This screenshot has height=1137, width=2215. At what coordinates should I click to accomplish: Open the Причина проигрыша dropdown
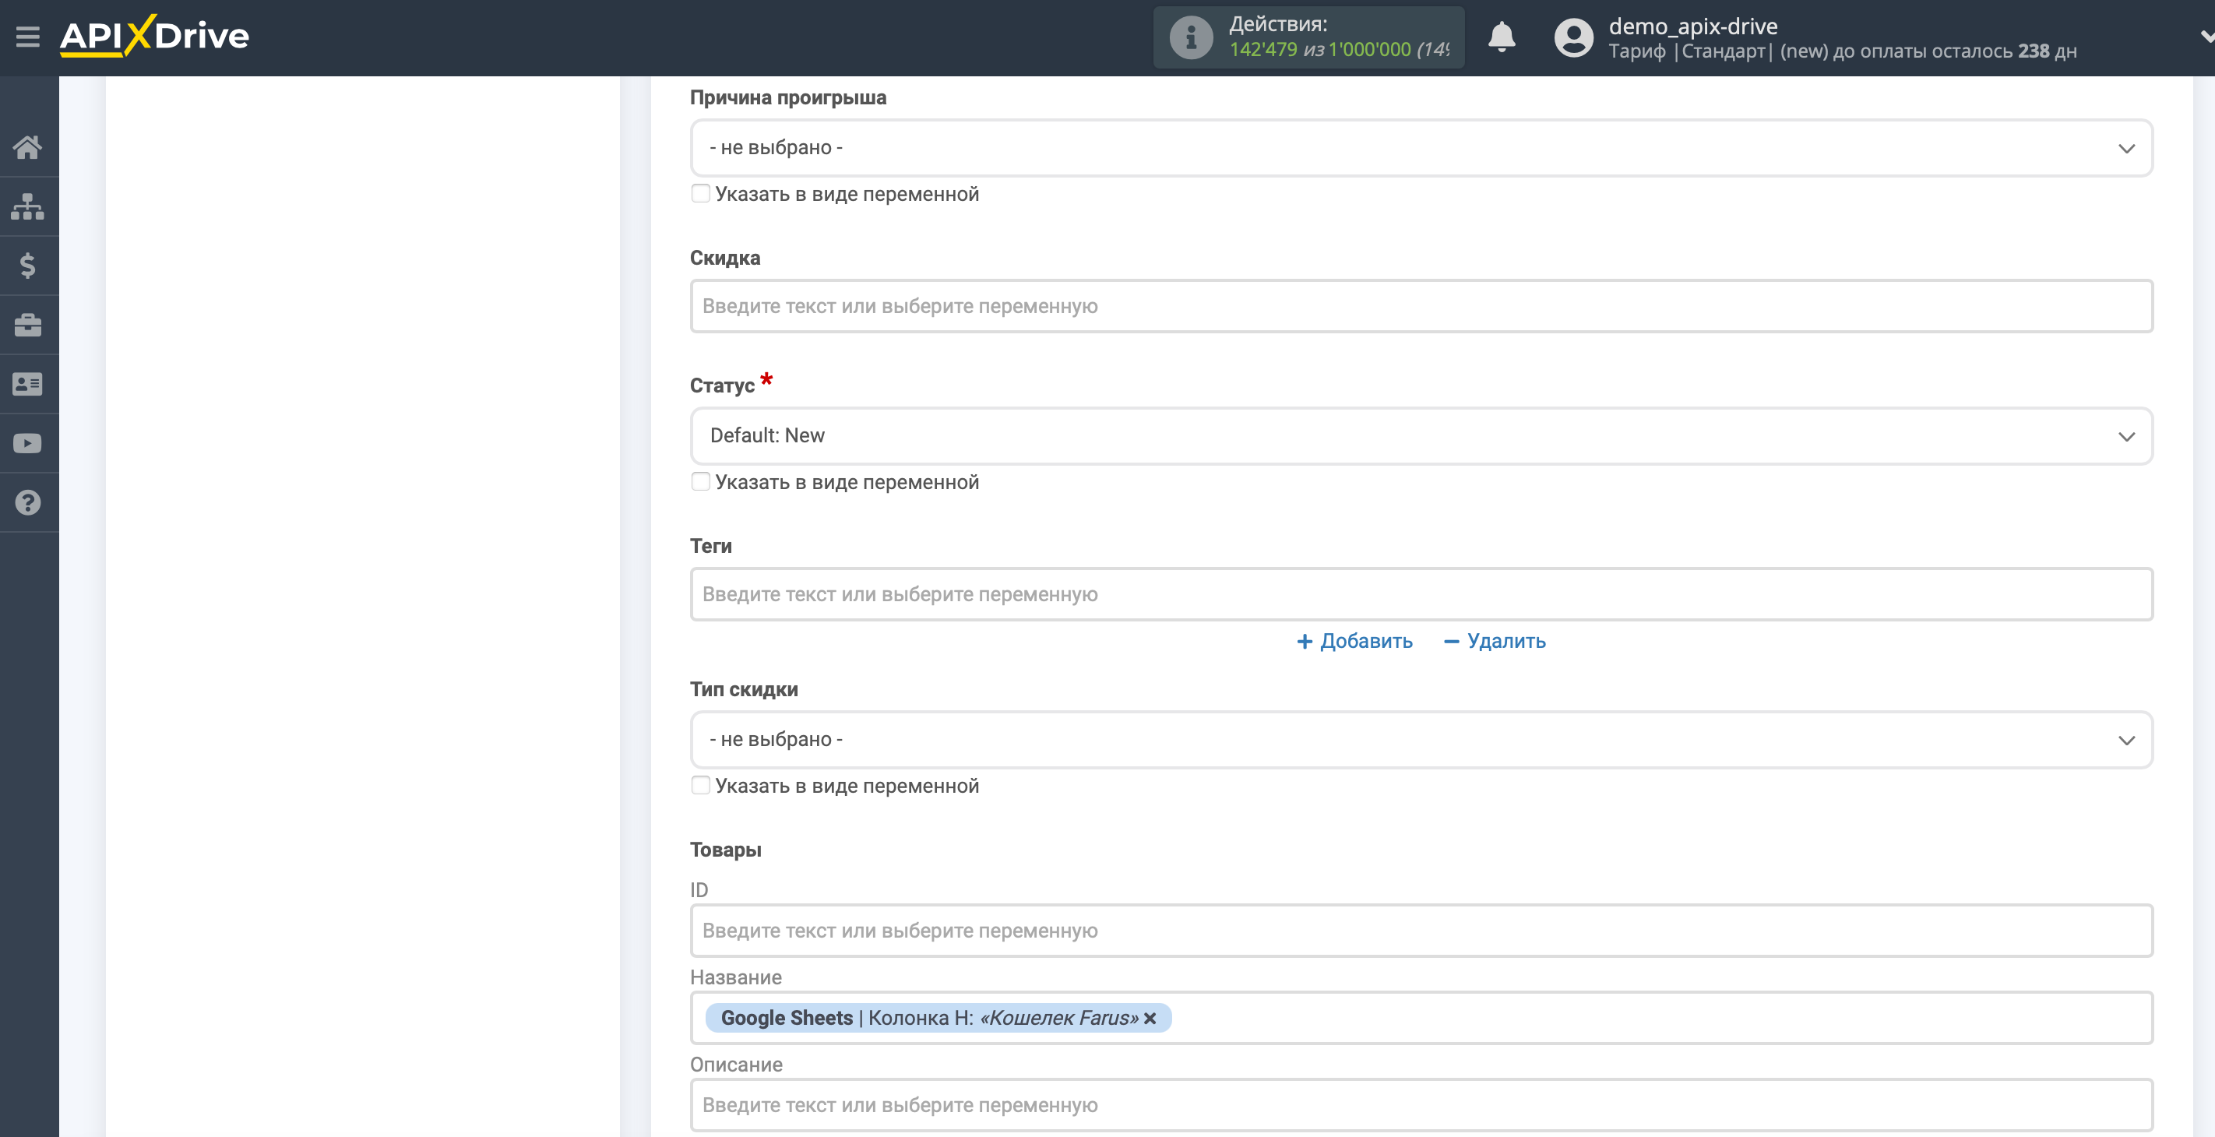1421,148
